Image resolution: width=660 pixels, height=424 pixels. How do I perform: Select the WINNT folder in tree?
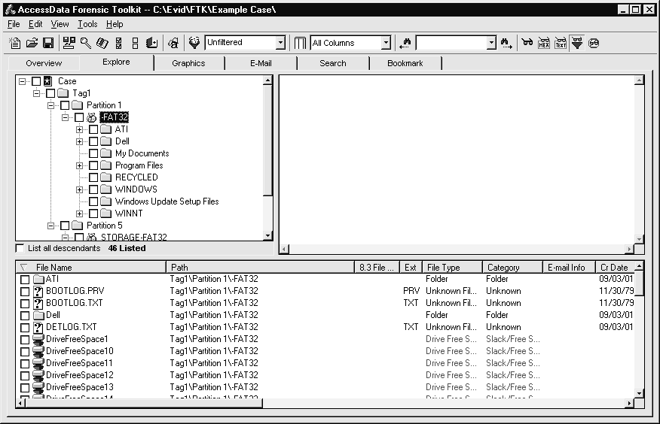[129, 214]
